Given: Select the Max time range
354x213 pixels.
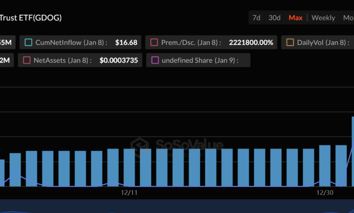Looking at the screenshot, I should (295, 18).
